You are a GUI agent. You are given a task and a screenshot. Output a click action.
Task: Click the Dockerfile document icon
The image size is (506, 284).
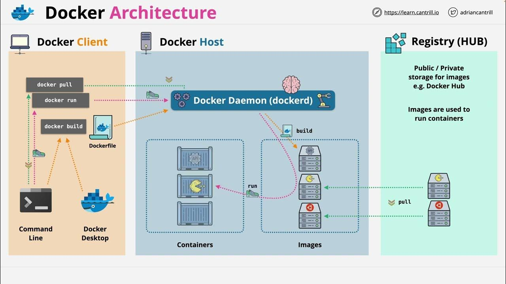tap(101, 127)
